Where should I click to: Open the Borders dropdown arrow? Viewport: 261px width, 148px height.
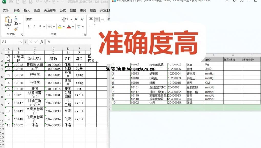click(54, 26)
